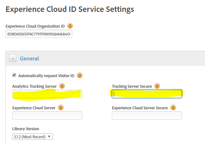
Task: Click help icon beside Automatically request Visitor ID
Action: point(80,76)
